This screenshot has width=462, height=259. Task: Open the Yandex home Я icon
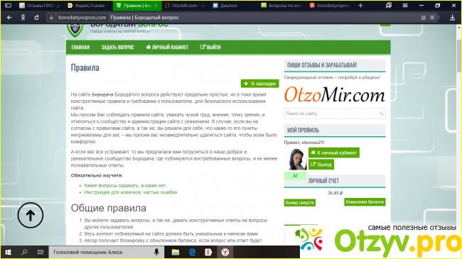click(23, 18)
